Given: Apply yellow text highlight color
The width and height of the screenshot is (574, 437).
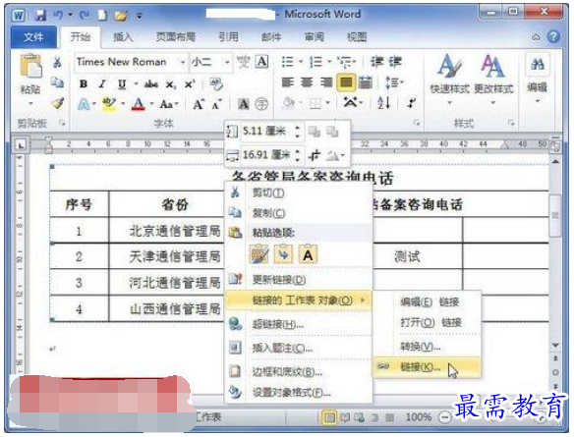Looking at the screenshot, I should [109, 105].
